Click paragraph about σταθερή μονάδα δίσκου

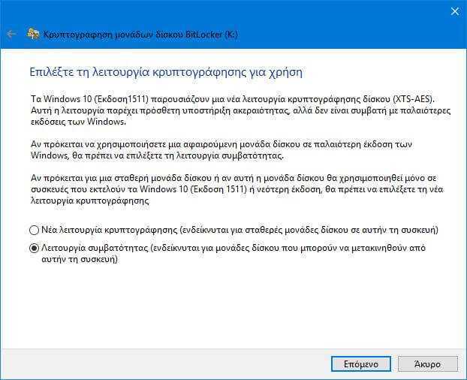[x=237, y=189]
